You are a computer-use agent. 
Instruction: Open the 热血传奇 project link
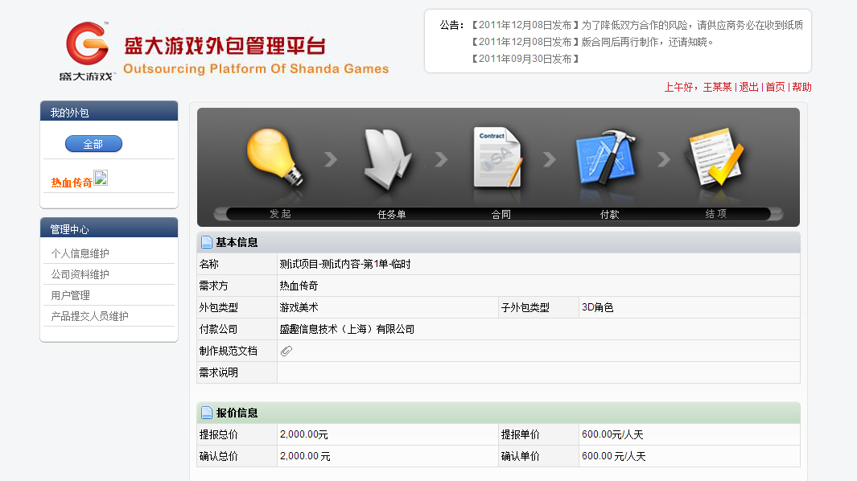72,183
